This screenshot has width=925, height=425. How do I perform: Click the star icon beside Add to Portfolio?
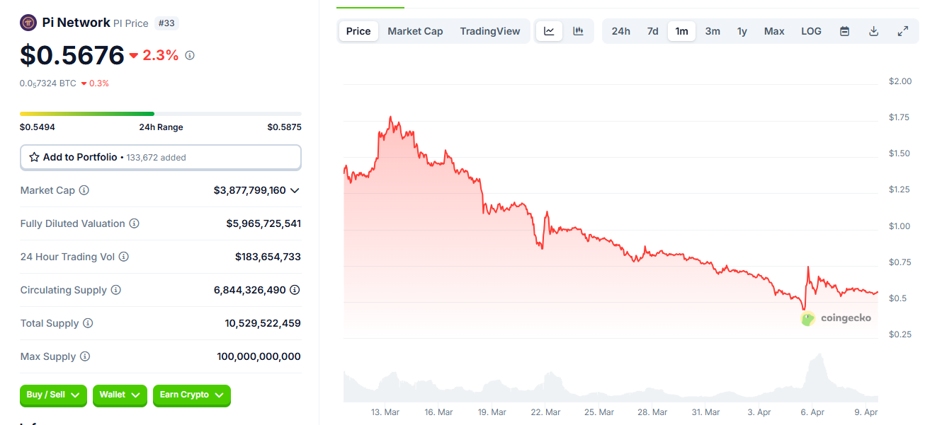34,156
